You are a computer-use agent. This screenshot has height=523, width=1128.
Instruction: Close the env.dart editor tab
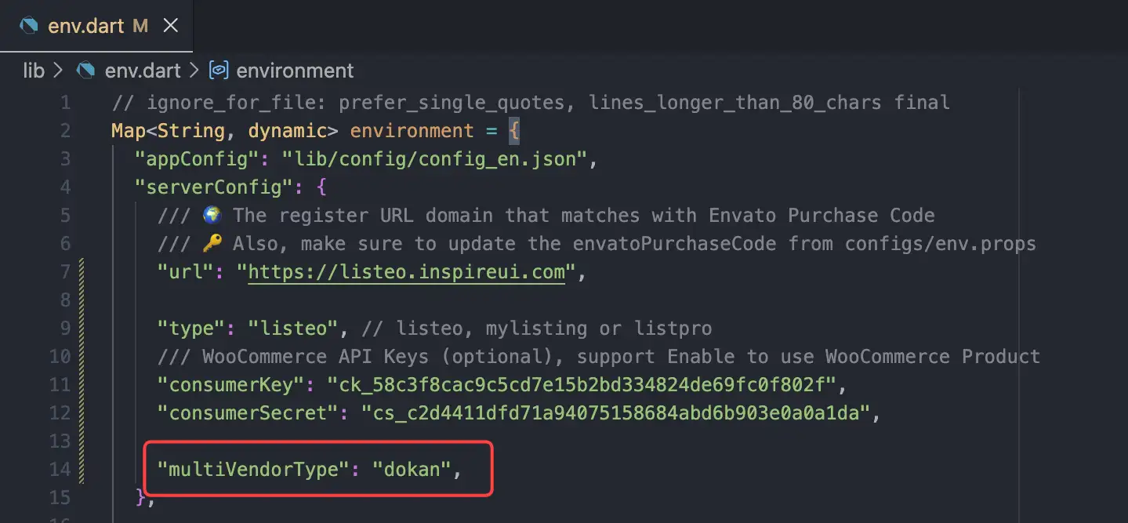(170, 25)
